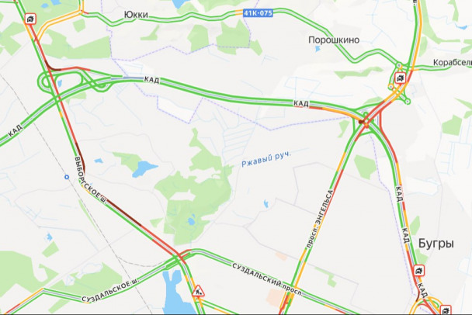This screenshot has height=315, width=472.
Task: Click the partially cut-off accident icon in the map corner
Action: coord(446,310)
